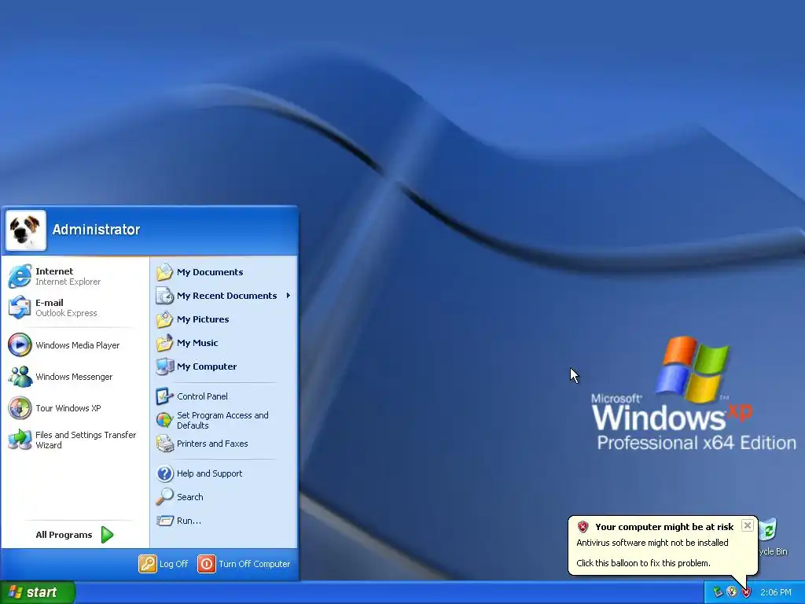805x604 pixels.
Task: Click the taskbar clock showing 2:06 PM
Action: click(776, 593)
